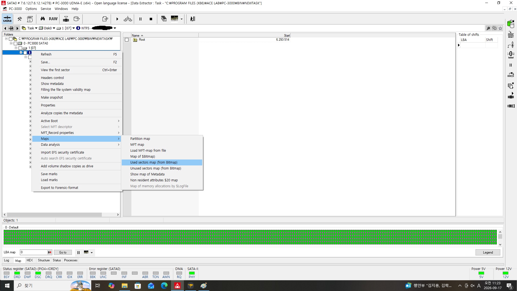Choose Used sectors map (from Bitmap)
517x291 pixels.
coord(162,162)
